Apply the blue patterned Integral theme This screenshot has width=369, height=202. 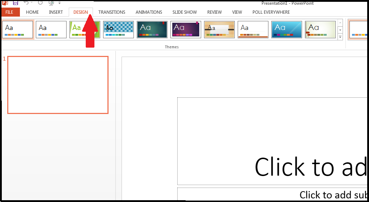coord(118,30)
